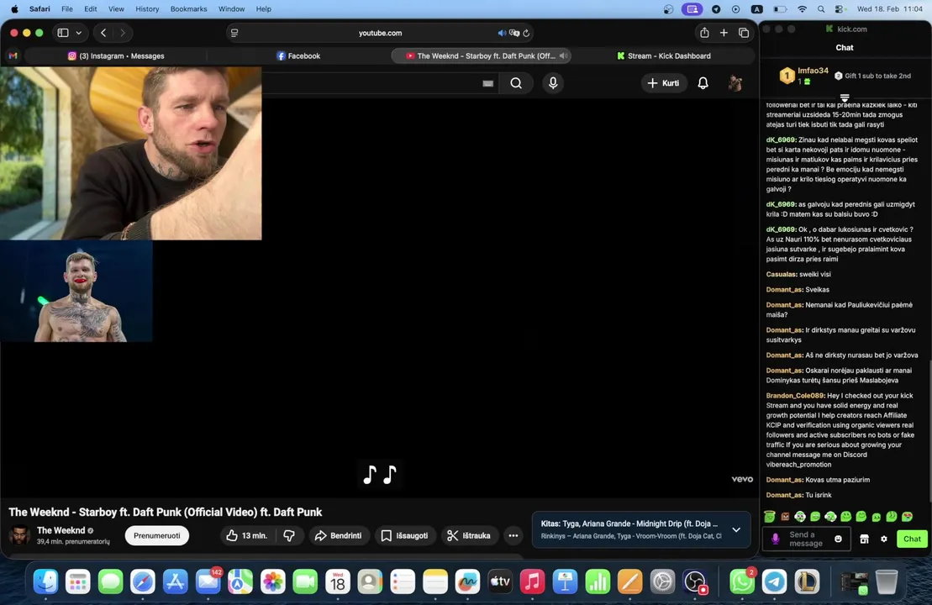The image size is (932, 605).
Task: Focus the Send a message field
Action: point(805,539)
